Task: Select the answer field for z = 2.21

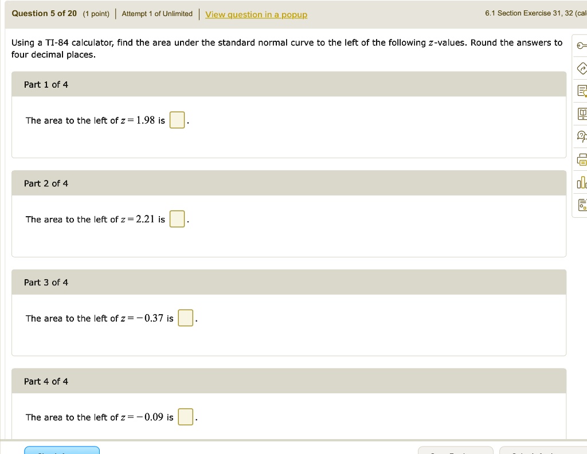Action: 177,218
